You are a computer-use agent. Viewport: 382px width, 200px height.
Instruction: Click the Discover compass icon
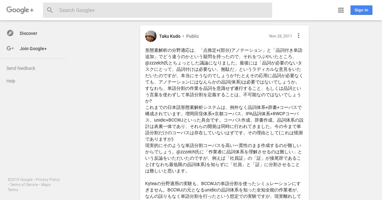click(x=10, y=33)
